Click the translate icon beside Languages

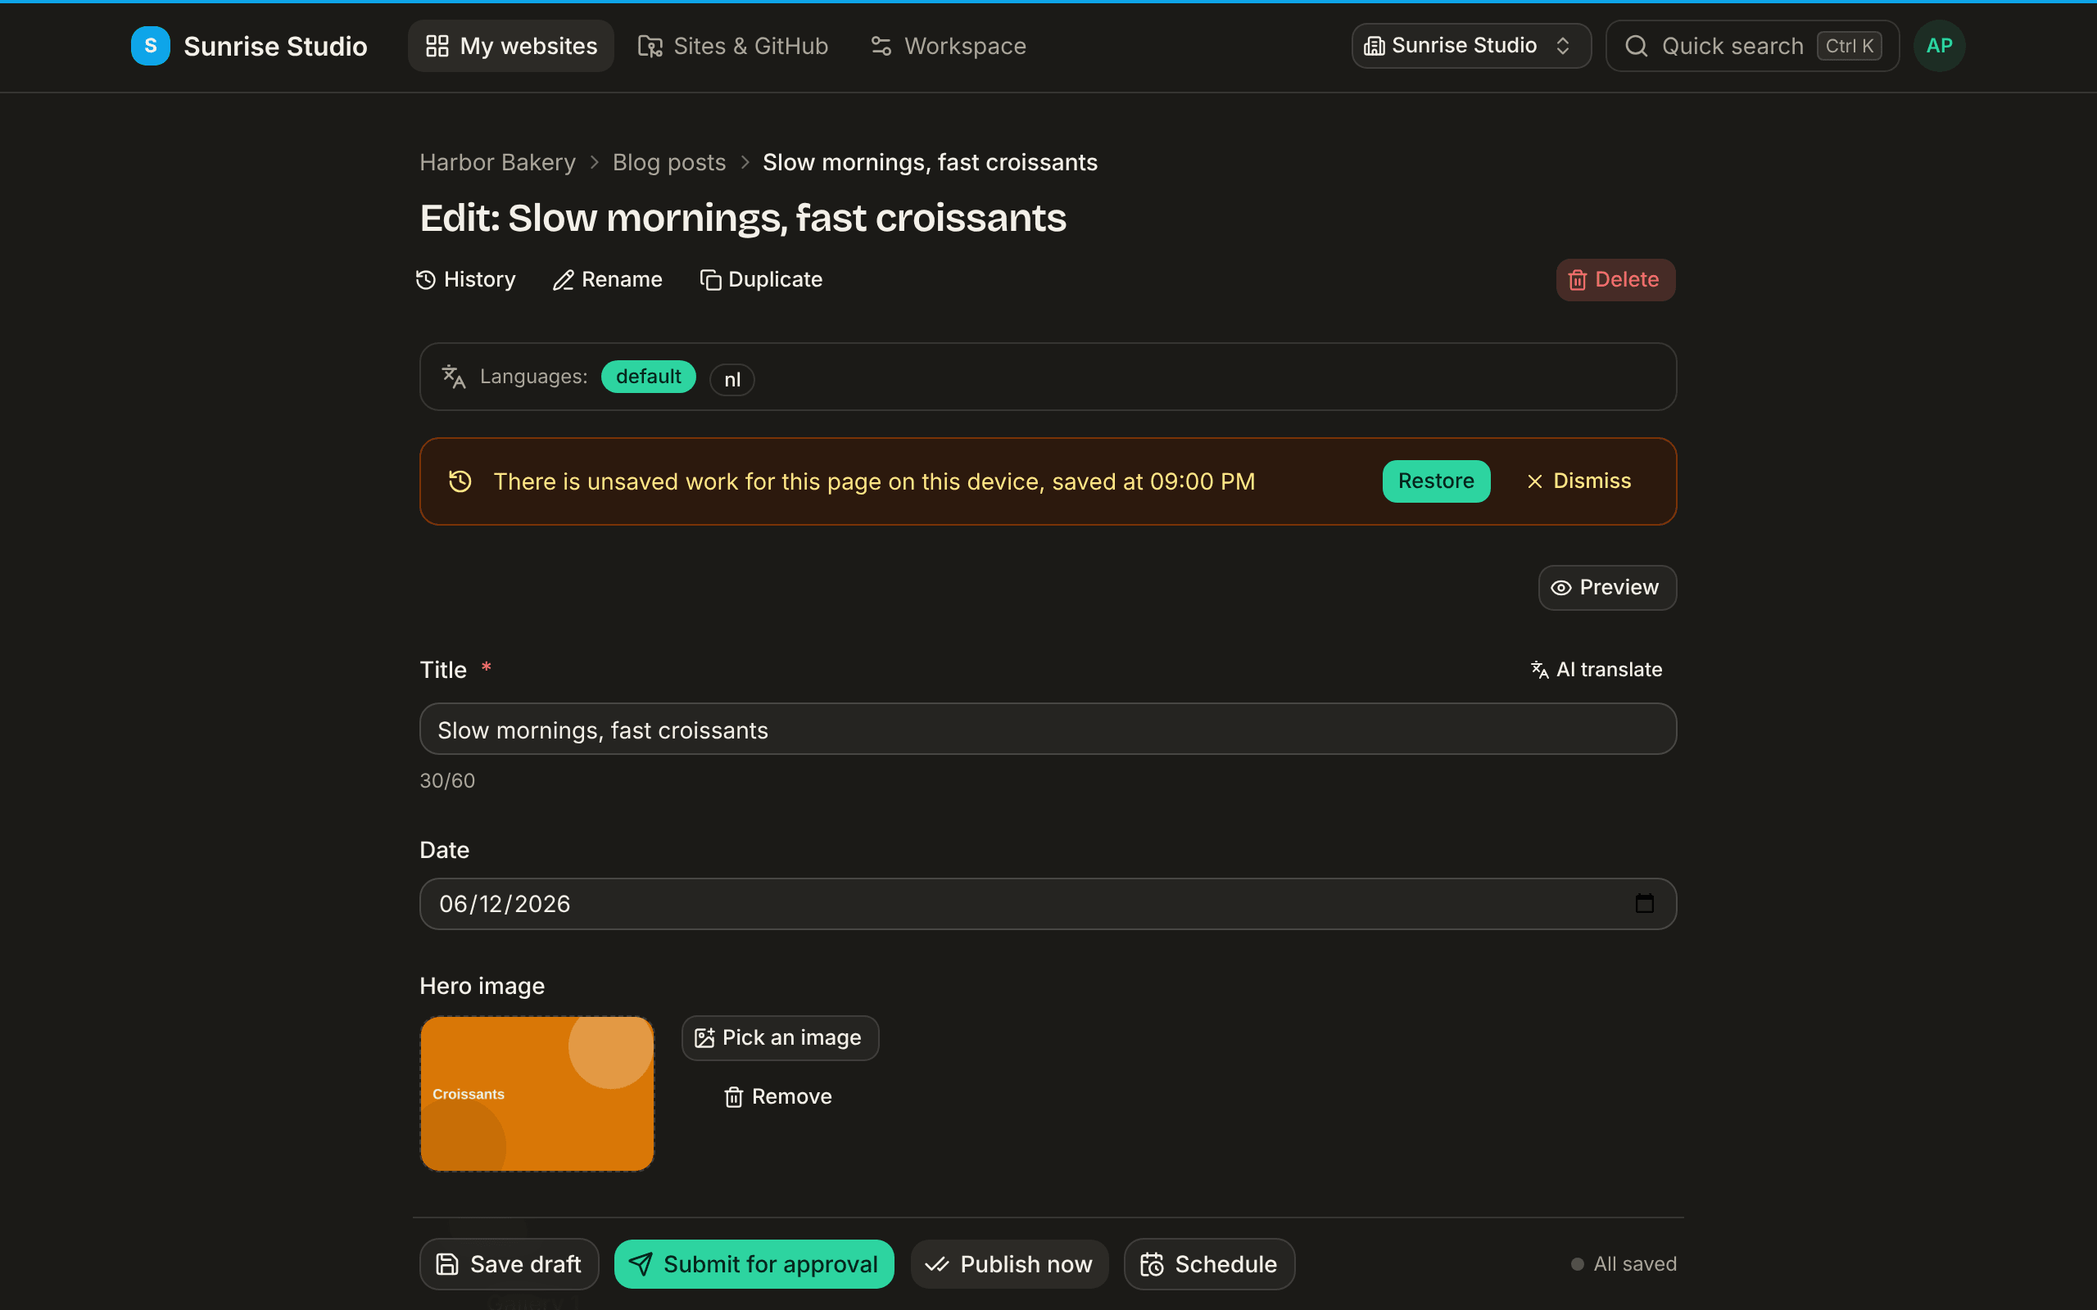point(454,377)
